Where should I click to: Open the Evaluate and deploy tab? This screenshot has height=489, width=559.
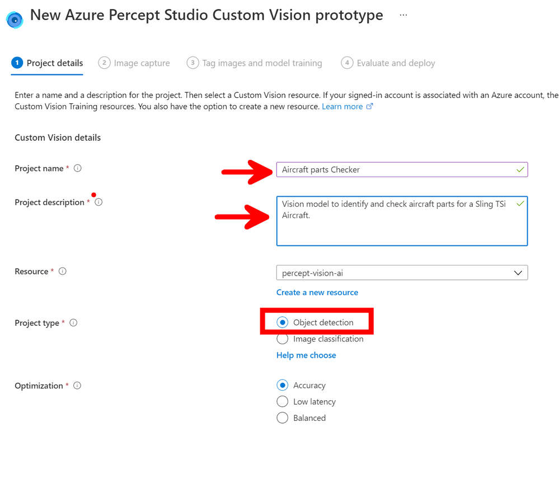(388, 63)
